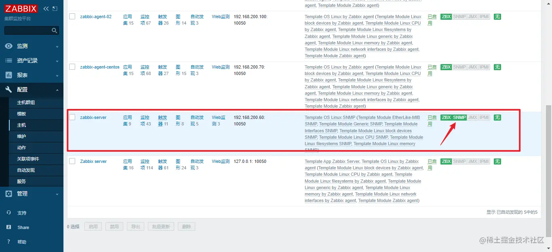
Task: Toggle 已启用 status for zabbix-agent-02
Action: point(432,20)
